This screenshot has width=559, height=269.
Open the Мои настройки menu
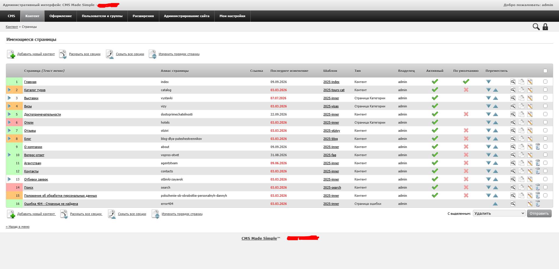pos(232,16)
